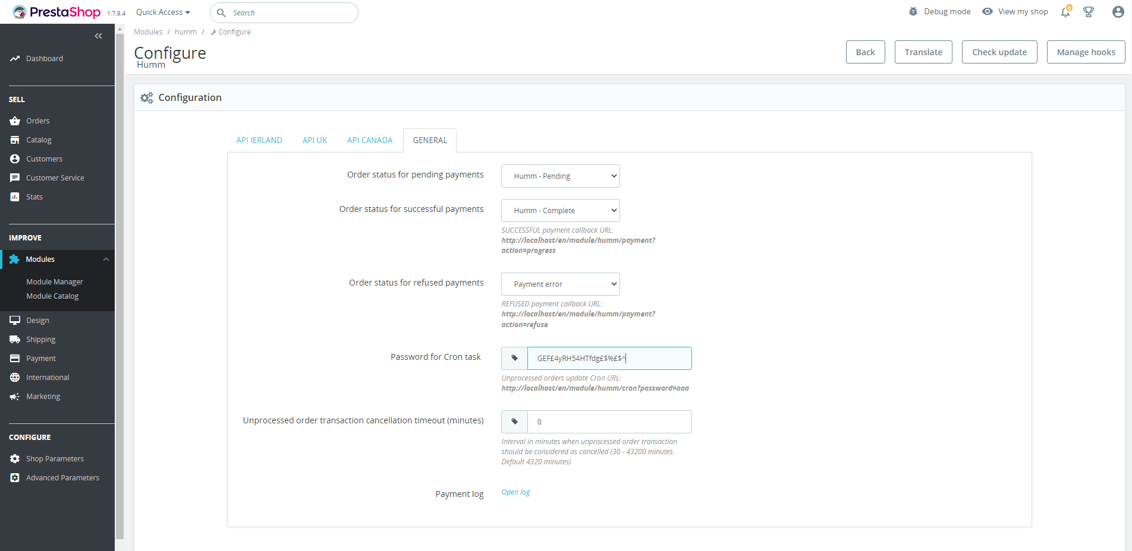1132x551 pixels.
Task: Open the Quick Access dropdown
Action: (x=163, y=12)
